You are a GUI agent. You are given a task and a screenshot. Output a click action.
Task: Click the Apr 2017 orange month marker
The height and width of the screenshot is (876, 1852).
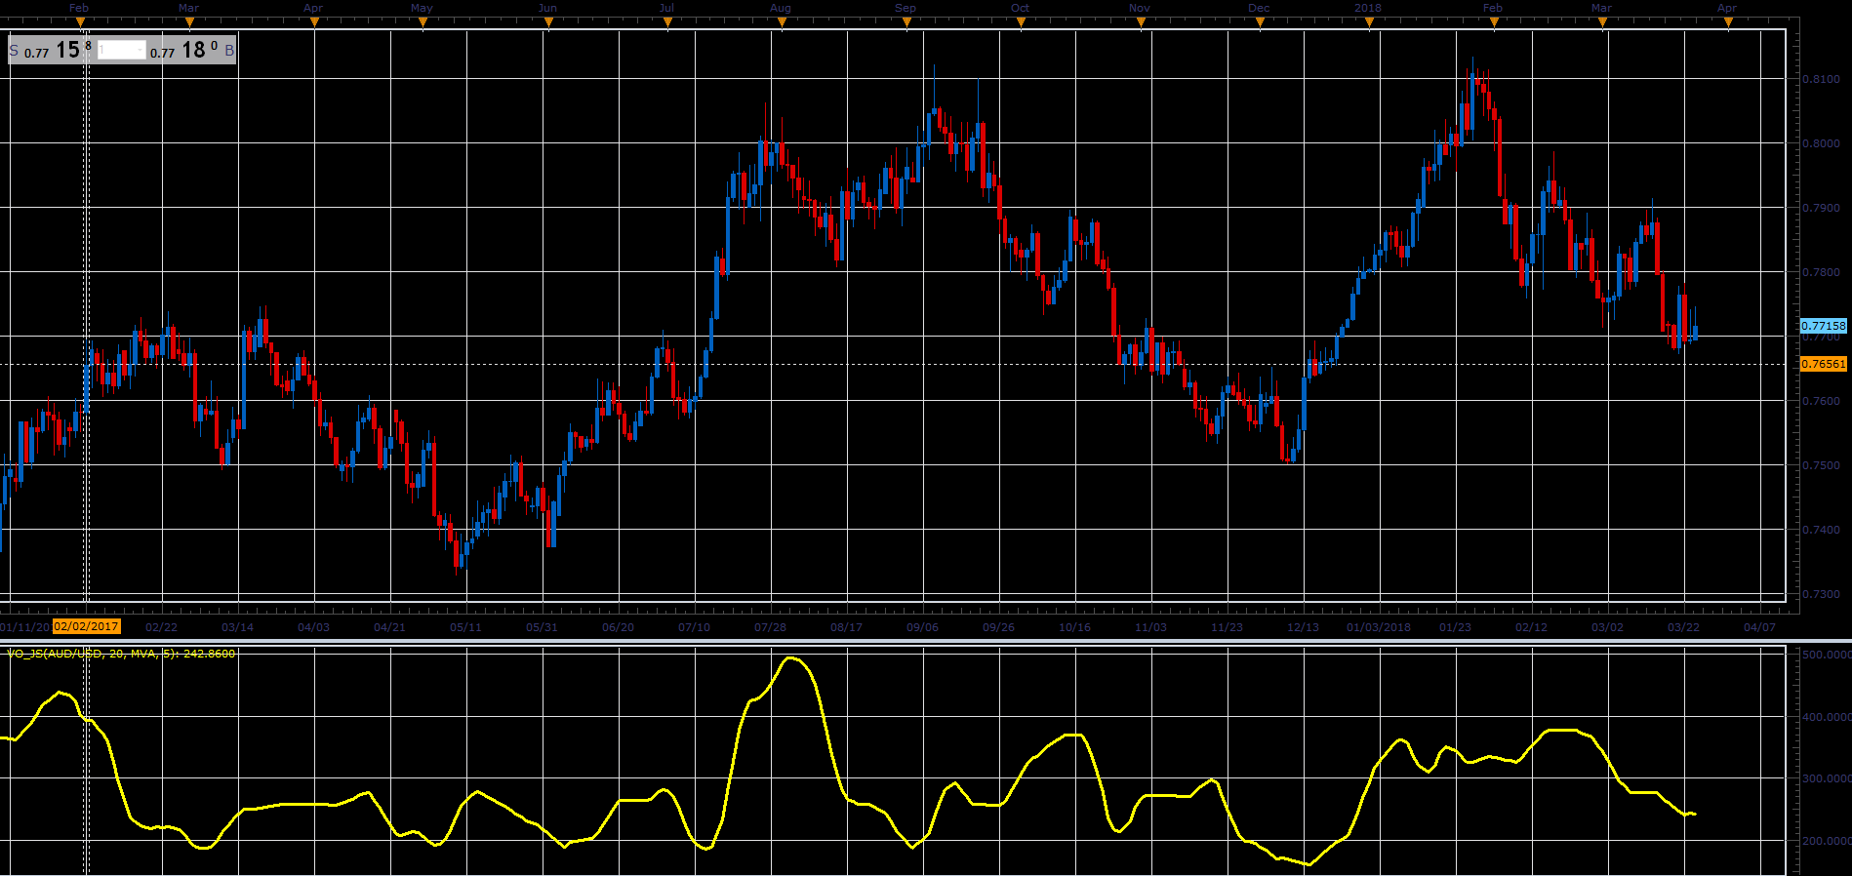[314, 23]
